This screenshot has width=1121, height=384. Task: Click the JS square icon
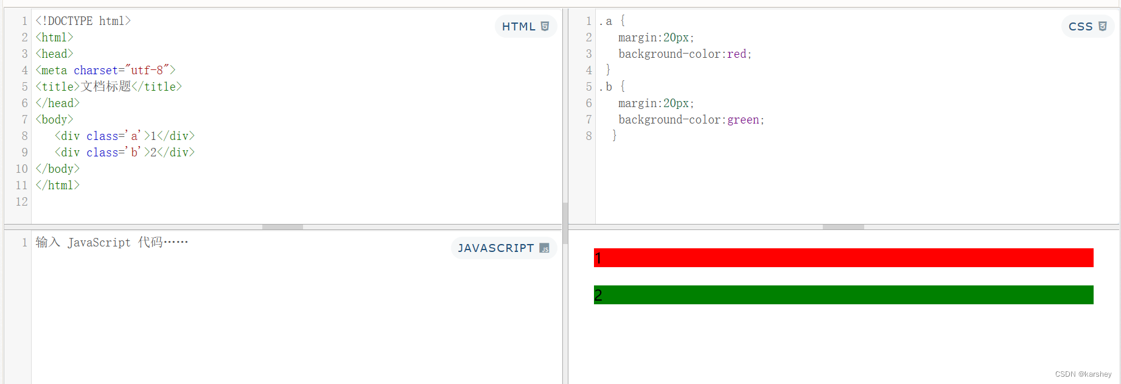click(x=545, y=248)
